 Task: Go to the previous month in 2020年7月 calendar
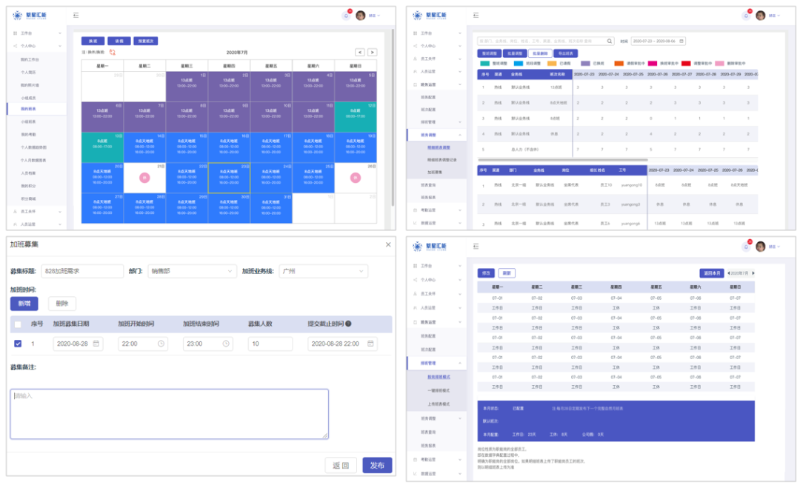click(x=359, y=53)
